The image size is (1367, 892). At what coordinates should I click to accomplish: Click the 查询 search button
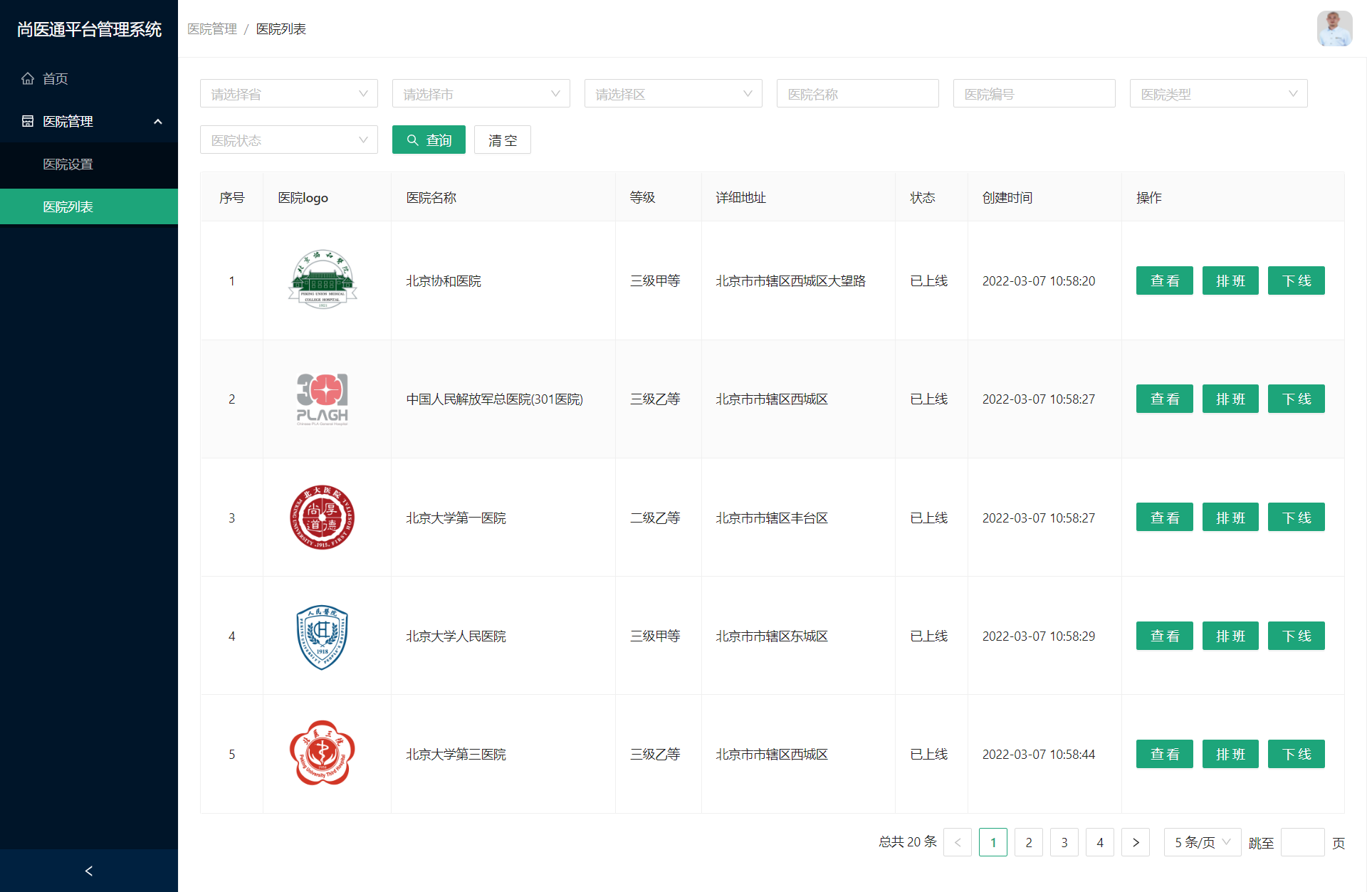point(429,140)
